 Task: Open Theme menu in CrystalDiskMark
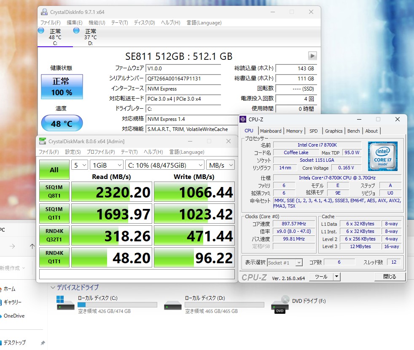(129, 152)
